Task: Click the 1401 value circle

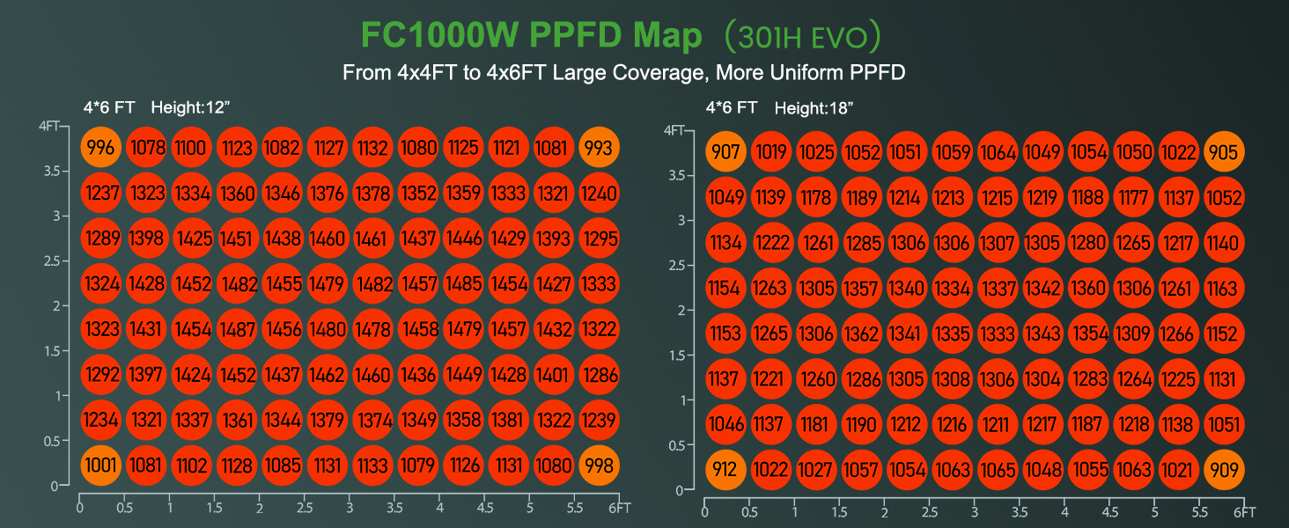Action: tap(554, 376)
